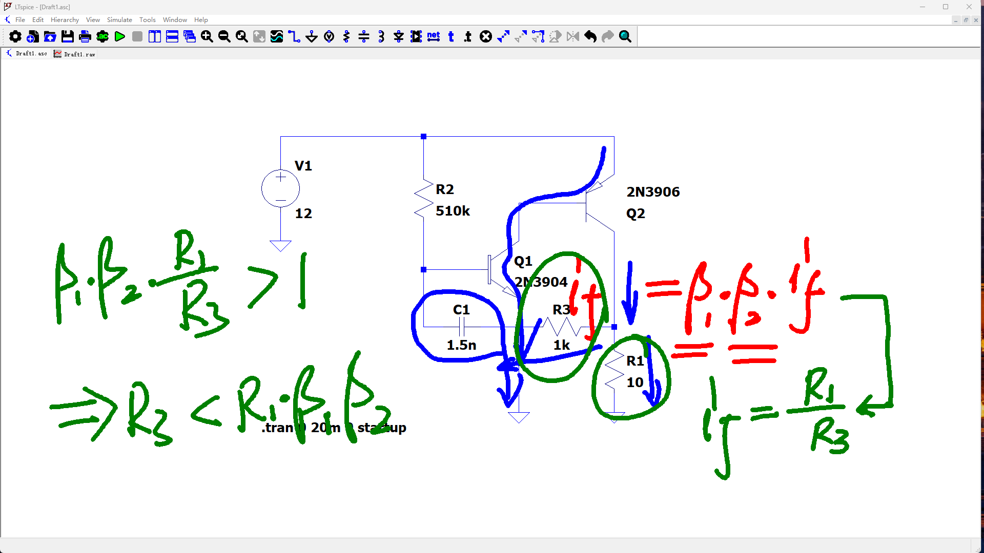Select the capacitor placement tool

(364, 36)
